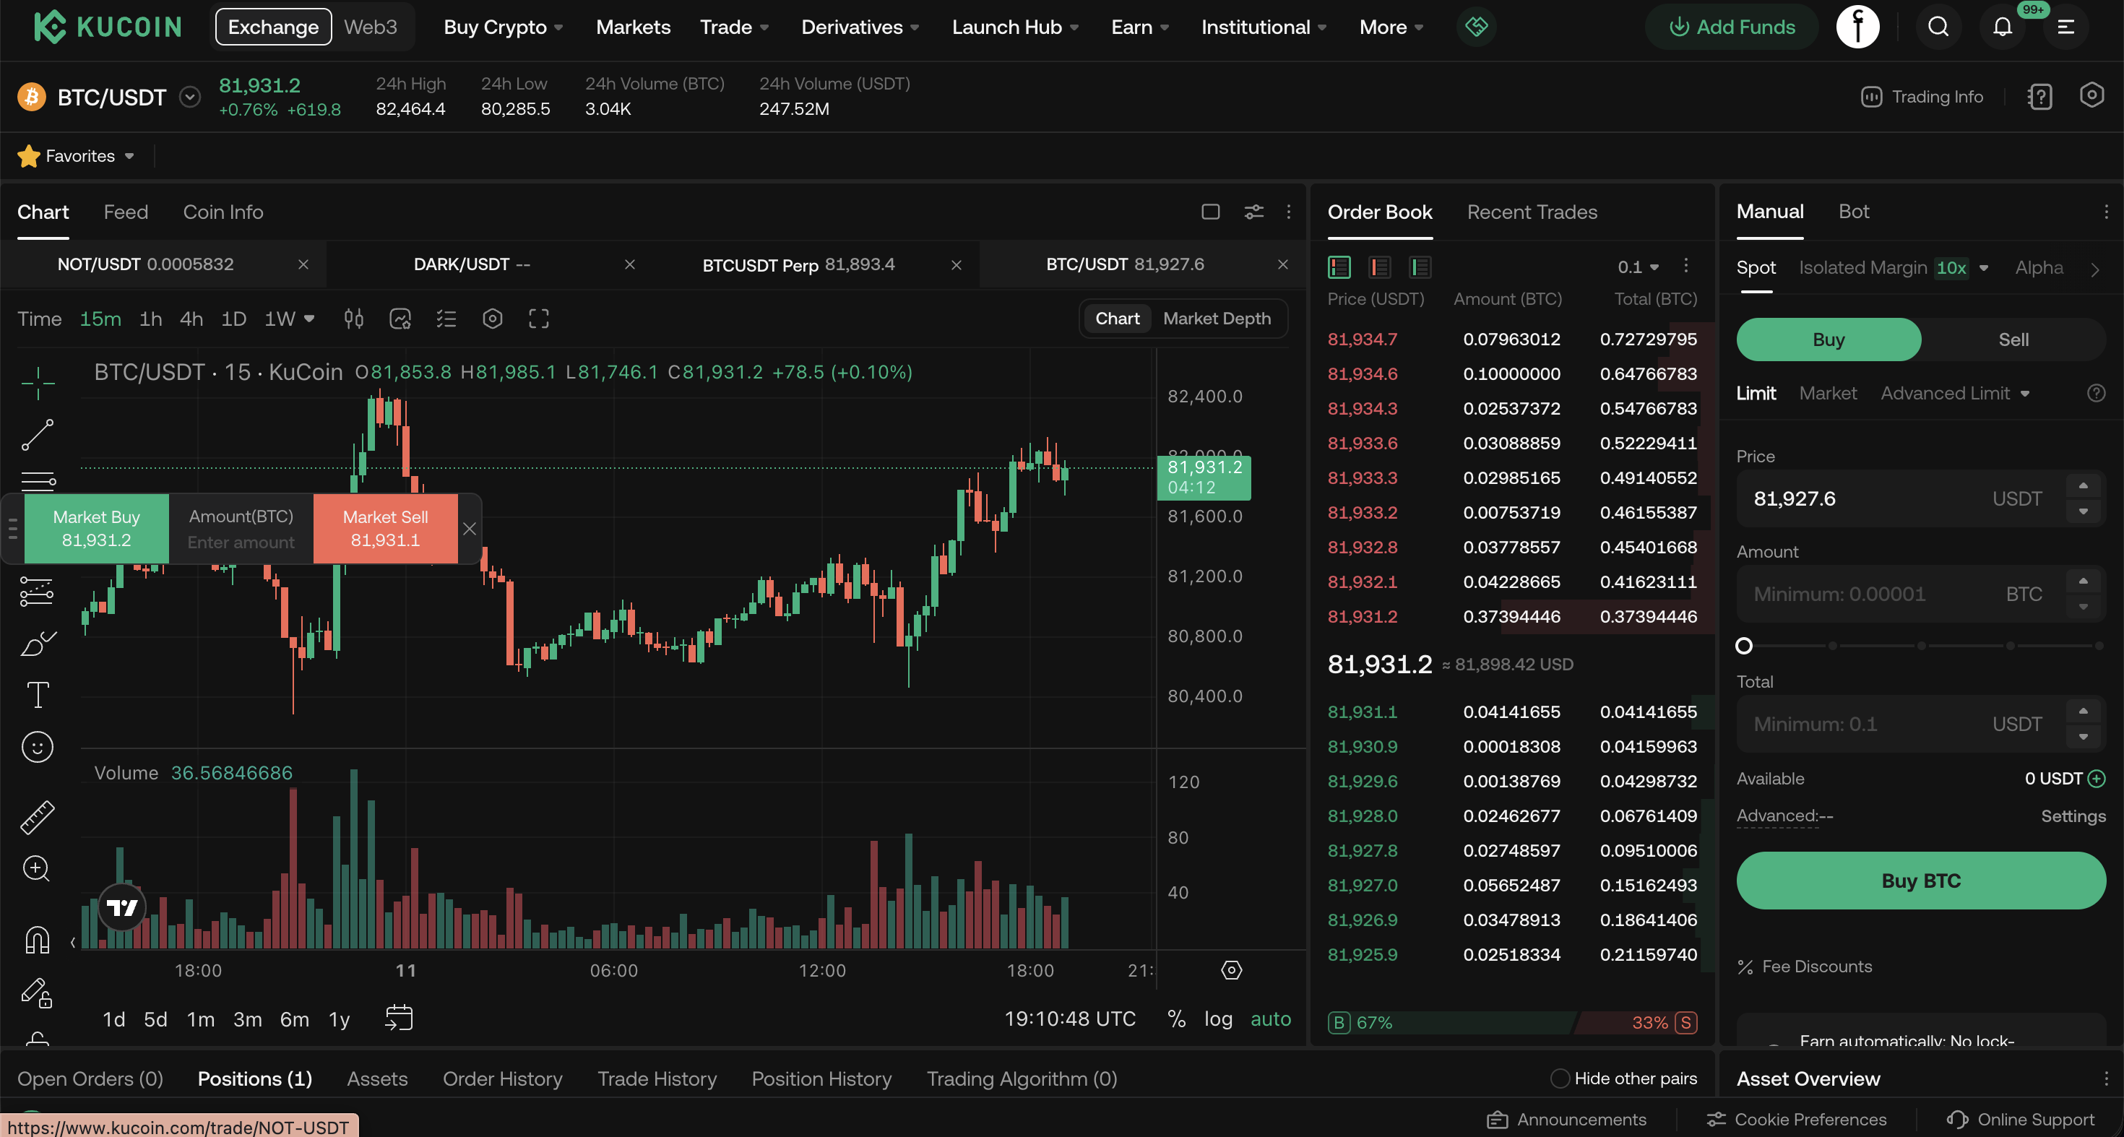Click the Add Funds button

(x=1731, y=27)
